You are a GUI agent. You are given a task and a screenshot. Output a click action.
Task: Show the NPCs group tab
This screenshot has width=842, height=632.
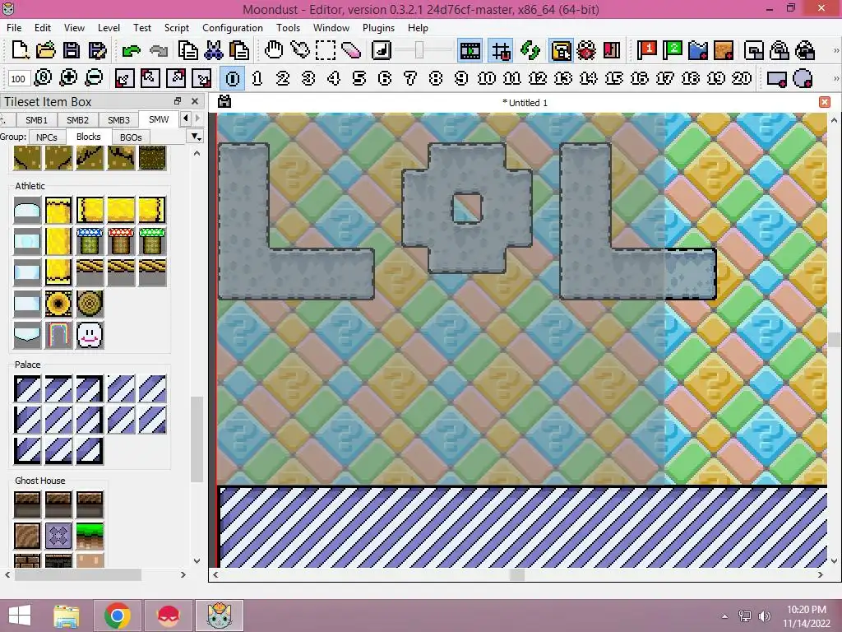click(47, 137)
